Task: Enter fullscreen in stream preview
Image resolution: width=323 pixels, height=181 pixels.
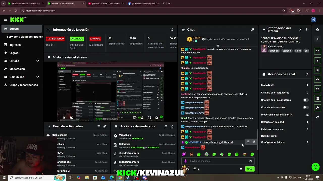Action: (x=149, y=118)
